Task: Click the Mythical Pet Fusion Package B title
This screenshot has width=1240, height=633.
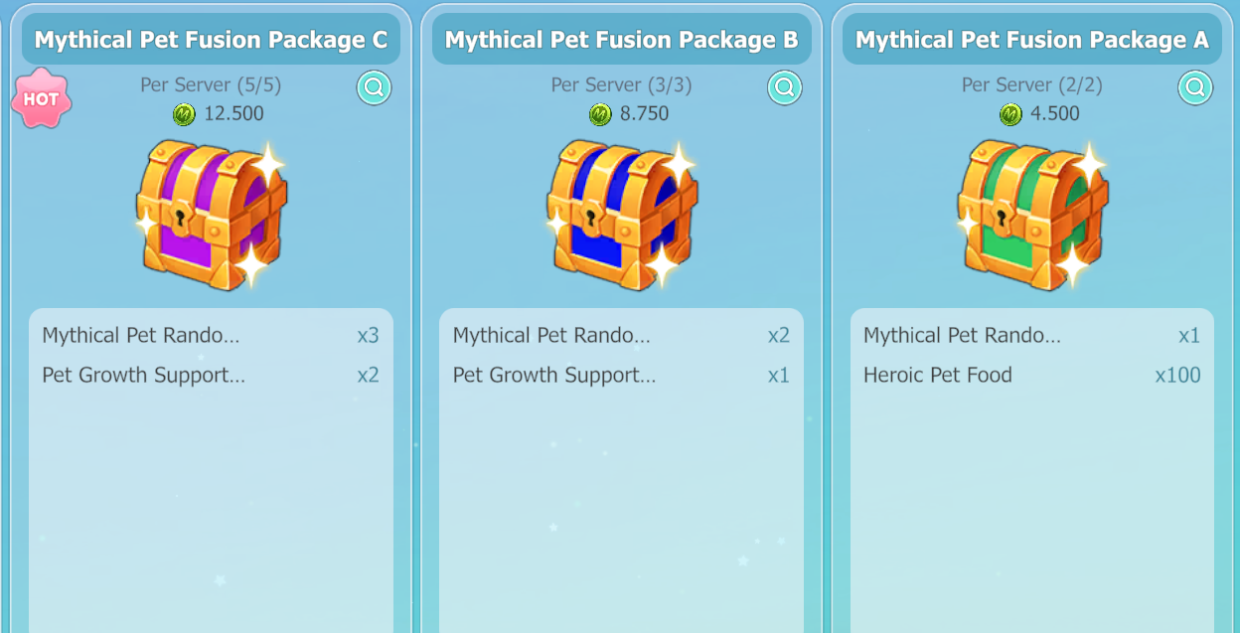Action: (x=621, y=40)
